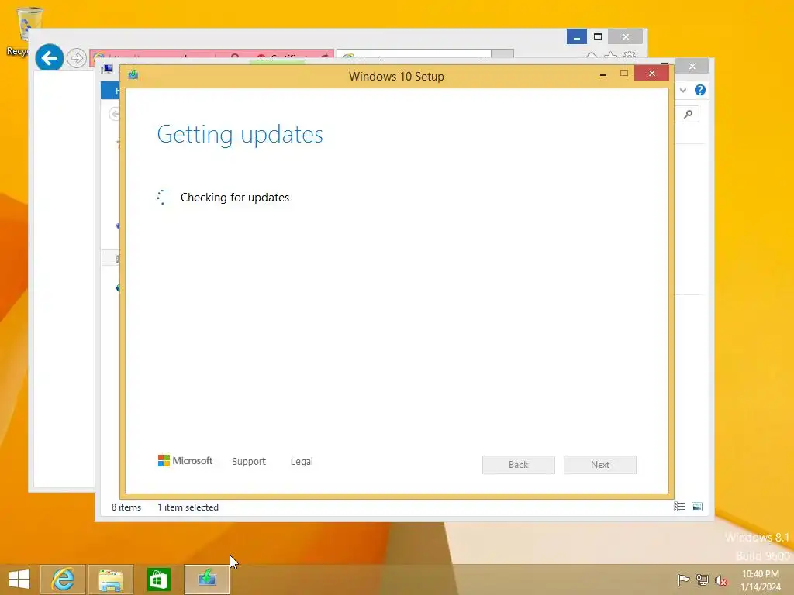Screen dimensions: 794x595
Task: Open the Action Center flag tray icon
Action: [683, 580]
